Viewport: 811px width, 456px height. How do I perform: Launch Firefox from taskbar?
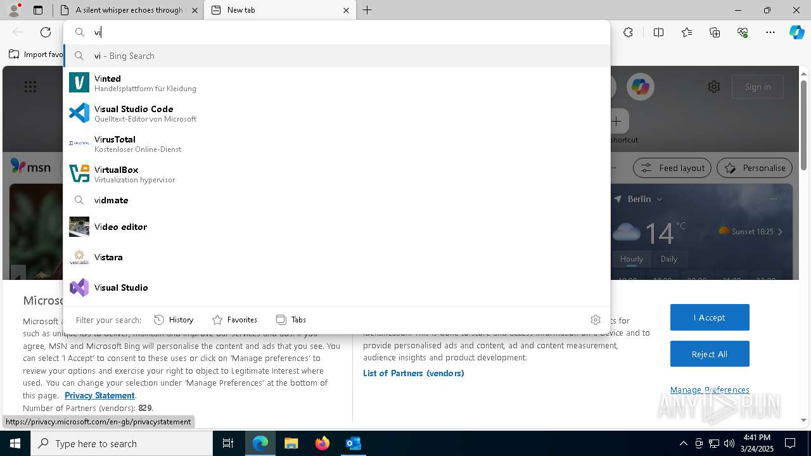point(322,443)
